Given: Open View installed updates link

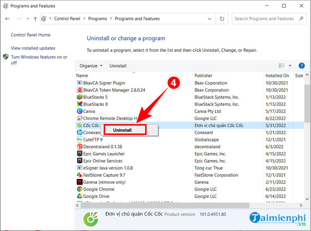Looking at the screenshot, I should click(x=33, y=48).
